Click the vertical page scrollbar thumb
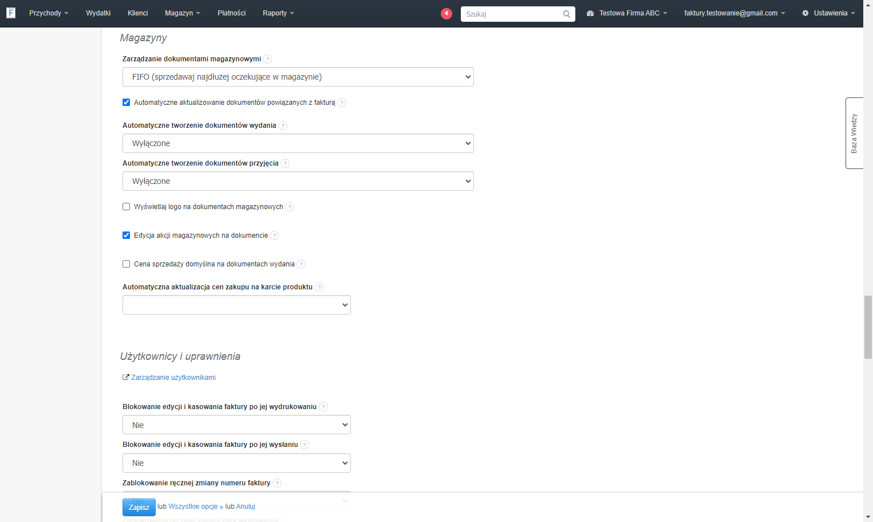The height and width of the screenshot is (522, 873). pos(868,327)
